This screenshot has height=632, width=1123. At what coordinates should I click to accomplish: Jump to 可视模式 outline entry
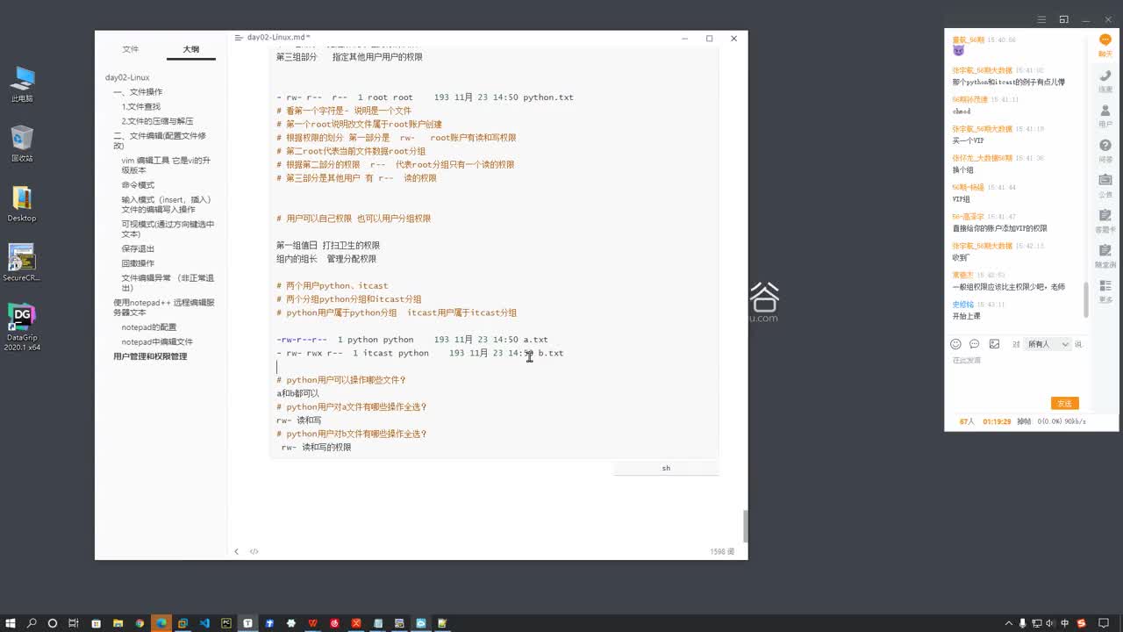pos(168,229)
